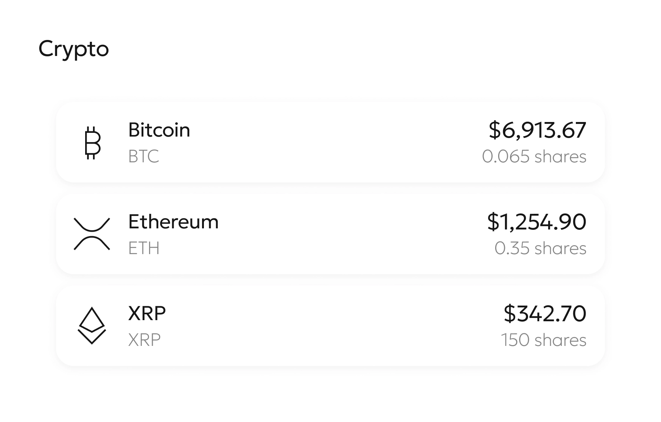This screenshot has height=422, width=661.
Task: Click the icon beside the Ethereum label
Action: tap(92, 234)
